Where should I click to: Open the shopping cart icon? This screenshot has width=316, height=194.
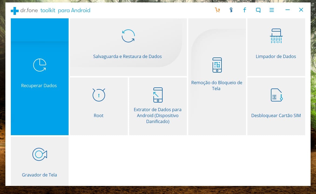point(217,10)
